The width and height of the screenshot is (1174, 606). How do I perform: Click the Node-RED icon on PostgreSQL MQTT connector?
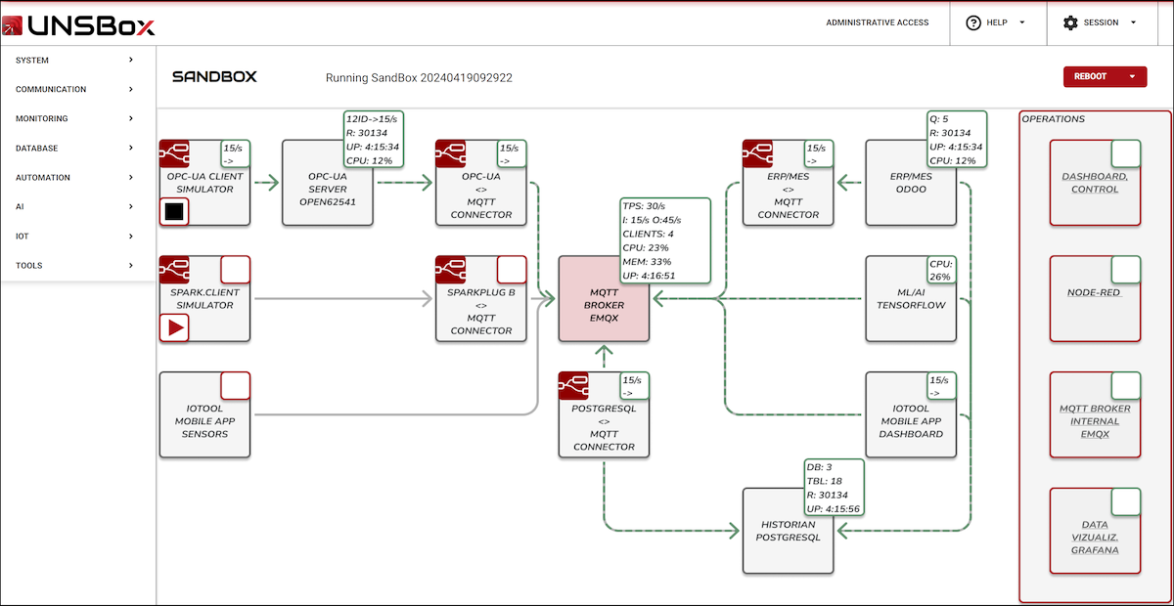574,386
